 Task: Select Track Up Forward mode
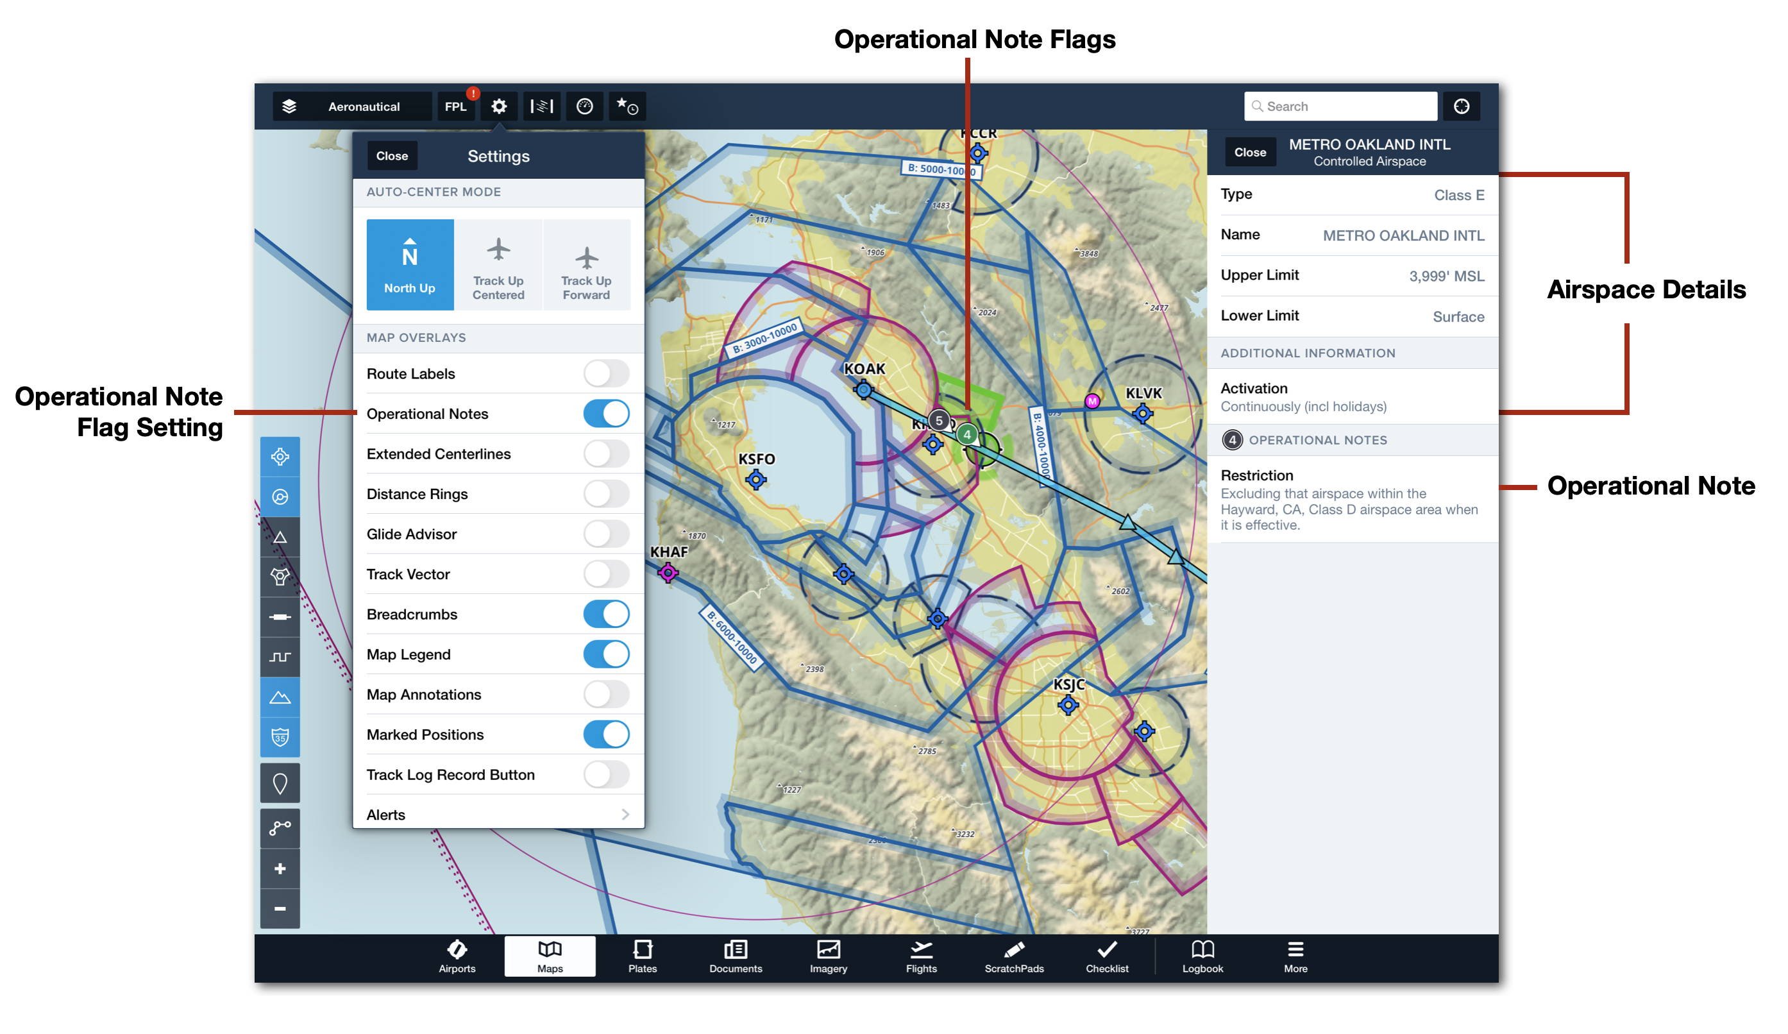[586, 265]
